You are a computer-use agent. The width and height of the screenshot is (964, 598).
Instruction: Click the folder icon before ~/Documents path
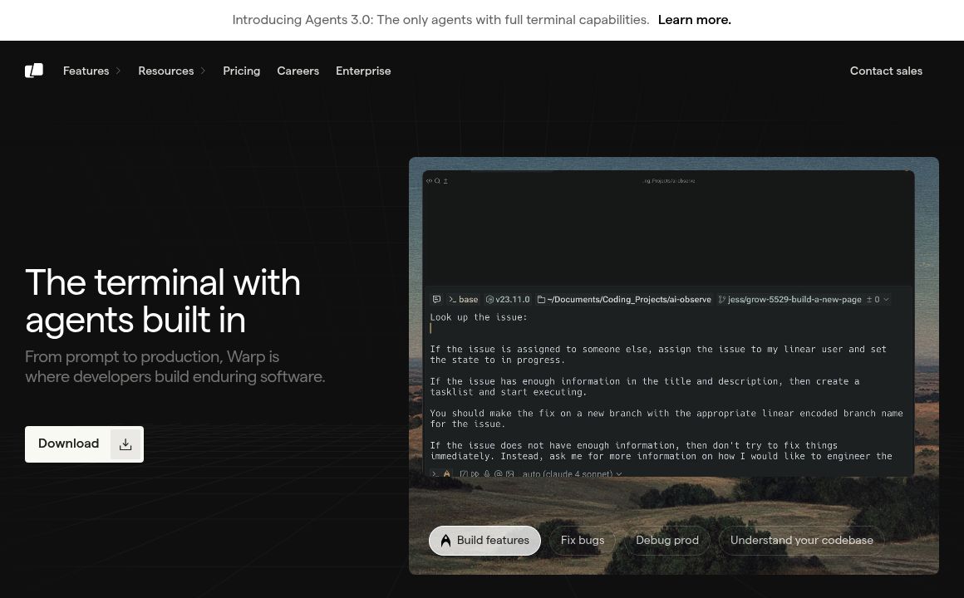(x=541, y=300)
